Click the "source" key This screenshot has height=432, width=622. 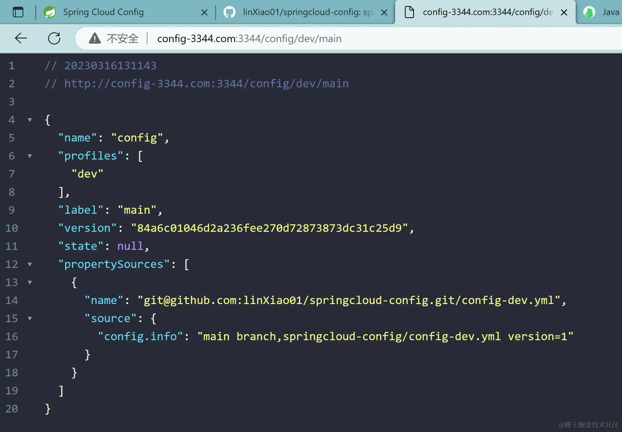pos(111,318)
